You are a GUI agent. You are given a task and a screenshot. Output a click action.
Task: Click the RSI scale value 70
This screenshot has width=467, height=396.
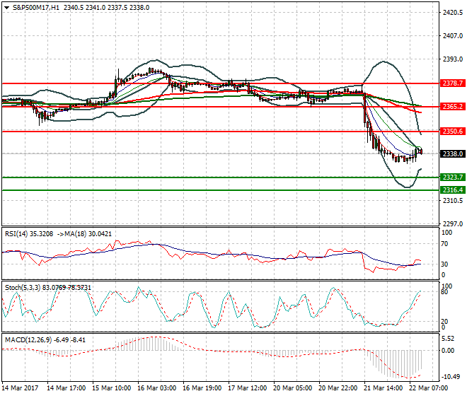(x=444, y=244)
